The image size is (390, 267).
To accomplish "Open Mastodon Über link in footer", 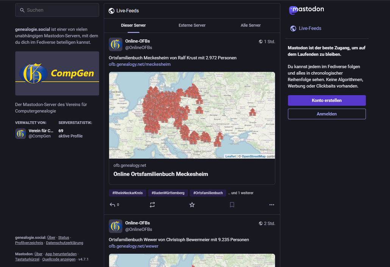I will [x=38, y=254].
